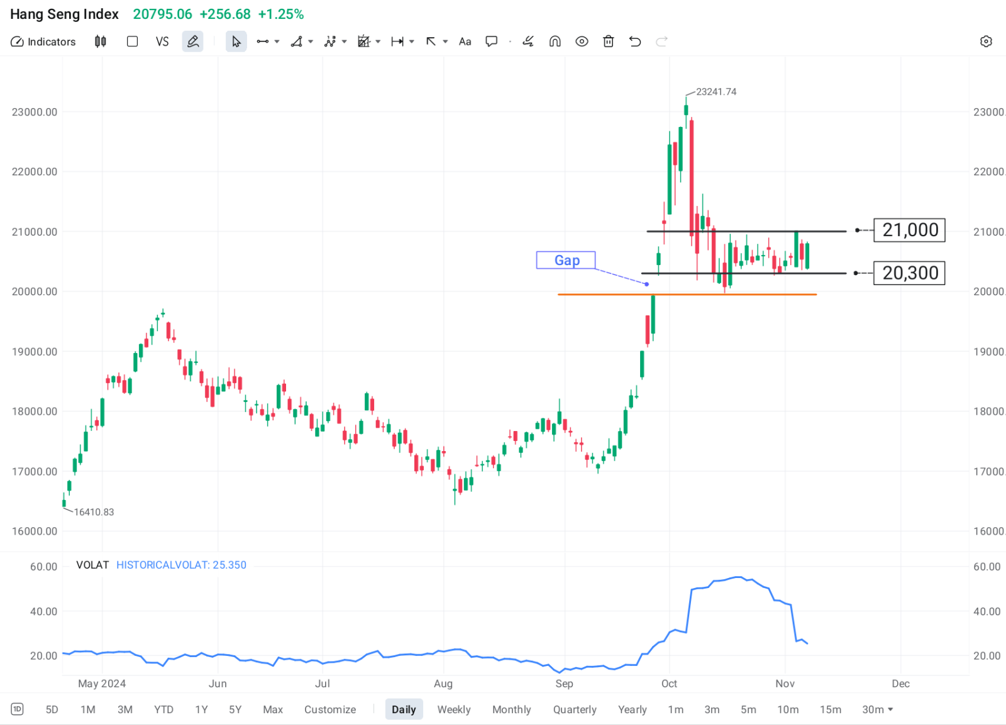This screenshot has height=725, width=1006.
Task: Toggle drawings visibility eye icon
Action: click(x=582, y=41)
